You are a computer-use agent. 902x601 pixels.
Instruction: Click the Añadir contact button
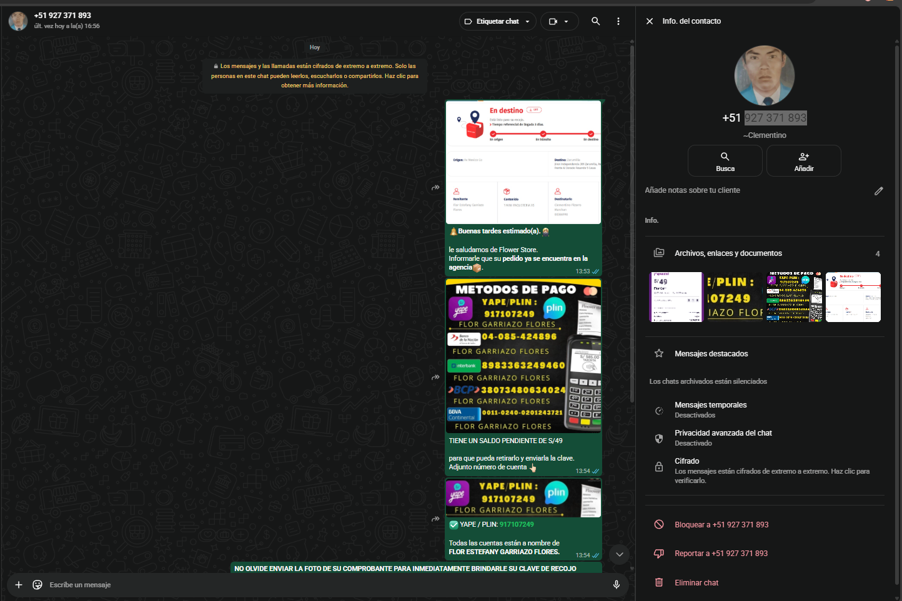click(x=803, y=161)
